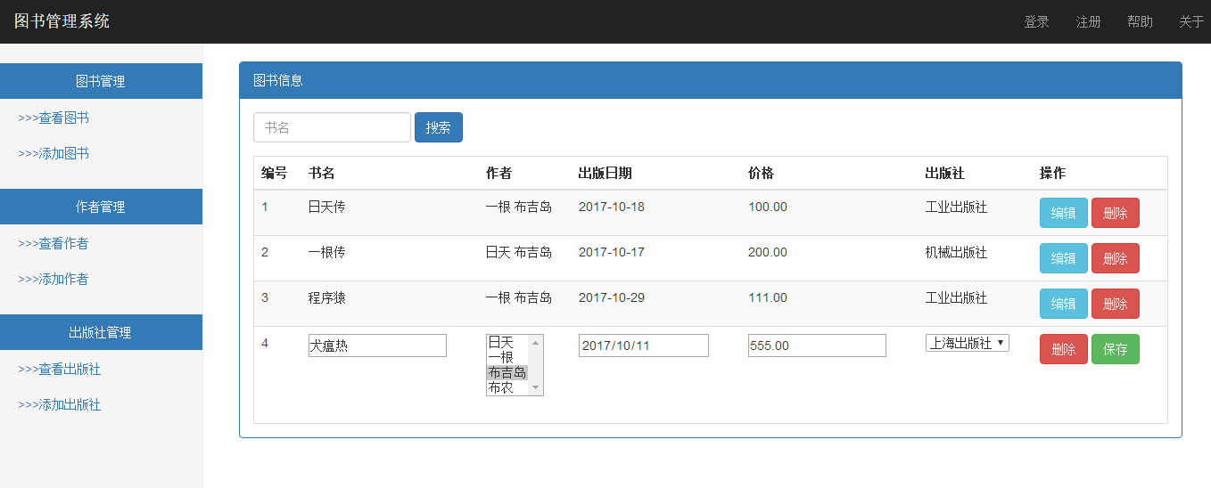Click the 编号 column header
The height and width of the screenshot is (488, 1211).
pos(275,173)
